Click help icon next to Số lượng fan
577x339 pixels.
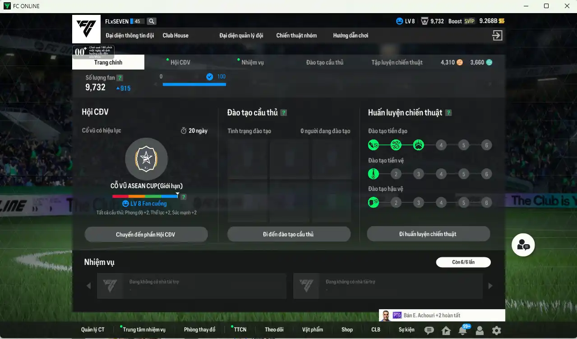(x=120, y=78)
